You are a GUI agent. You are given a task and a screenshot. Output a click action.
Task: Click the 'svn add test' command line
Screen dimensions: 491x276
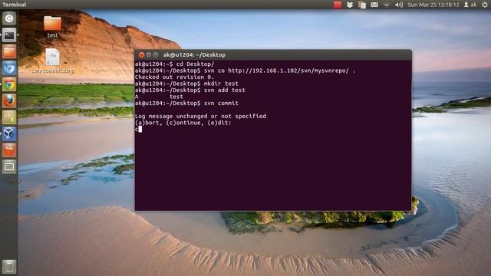[x=190, y=90]
